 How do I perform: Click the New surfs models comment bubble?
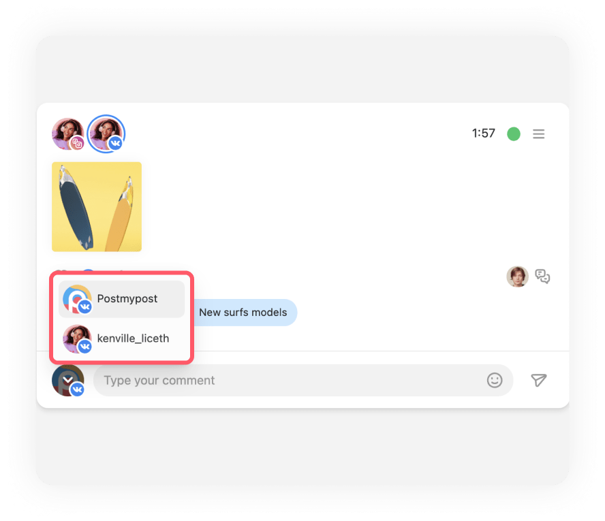pos(243,313)
